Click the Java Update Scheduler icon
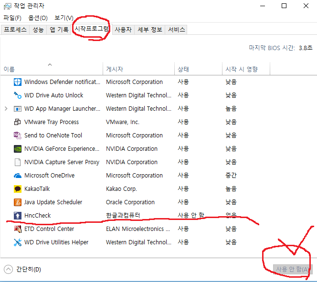 [18, 202]
